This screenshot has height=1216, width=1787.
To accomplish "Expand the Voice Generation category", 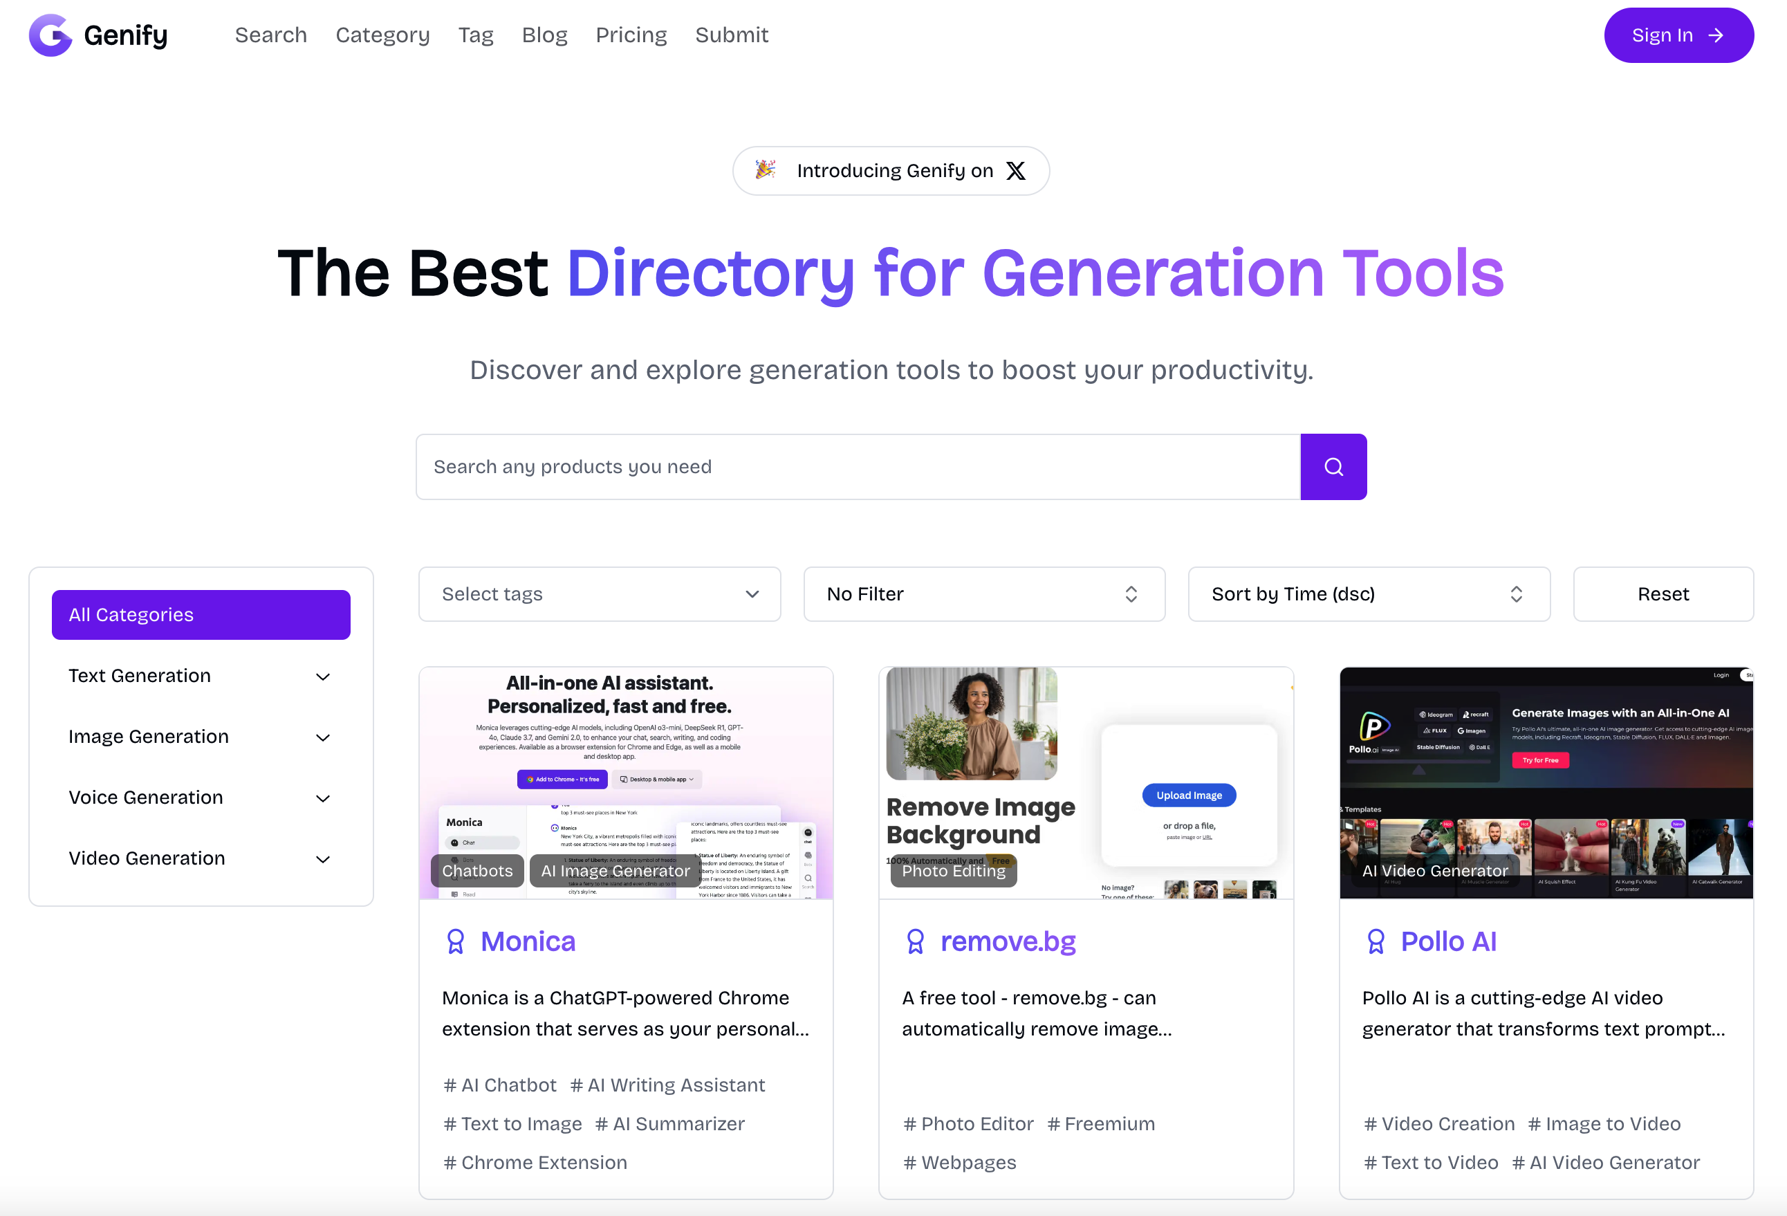I will (323, 798).
